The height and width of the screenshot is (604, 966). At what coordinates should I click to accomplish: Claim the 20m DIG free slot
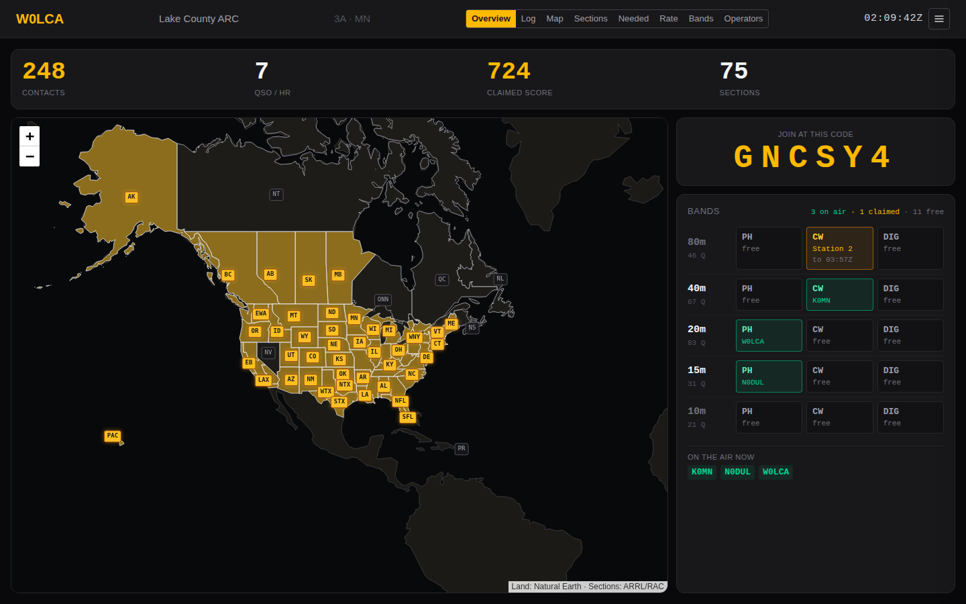[910, 336]
